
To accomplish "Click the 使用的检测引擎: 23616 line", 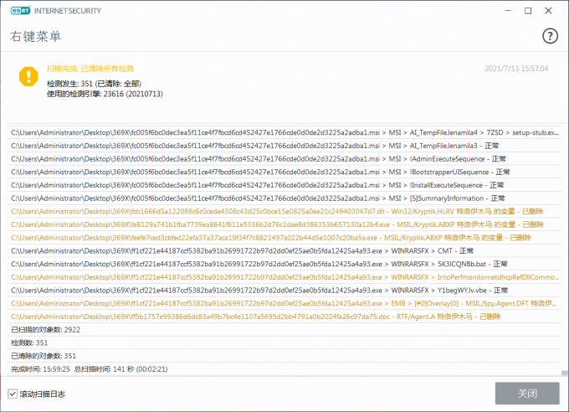I will pos(105,94).
